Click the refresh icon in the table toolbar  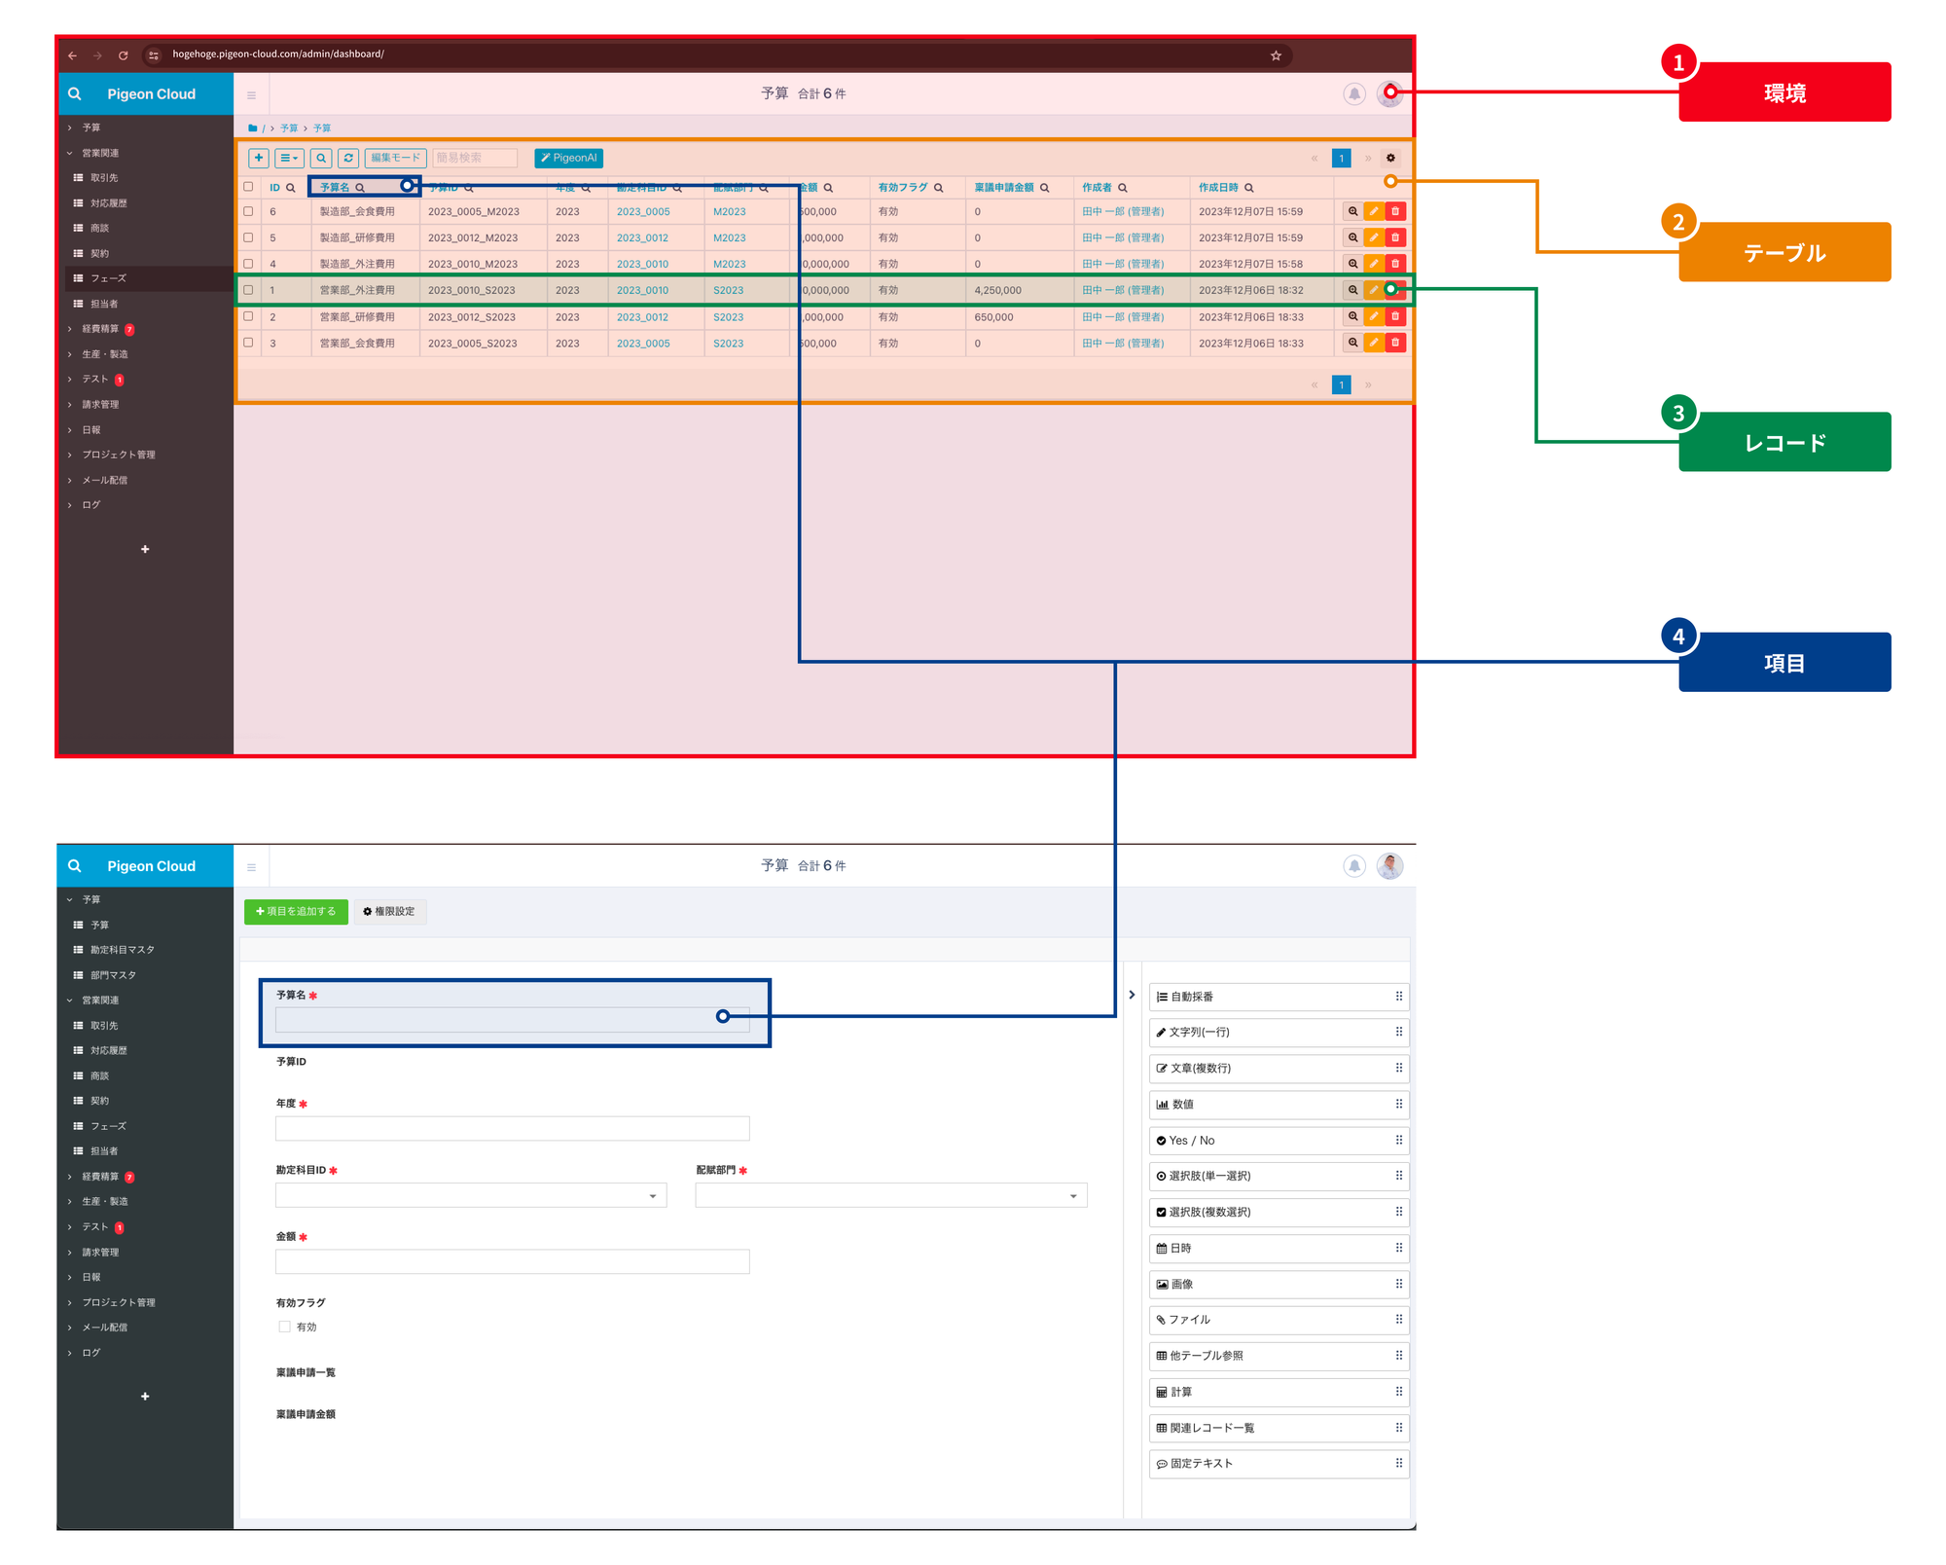(x=348, y=158)
